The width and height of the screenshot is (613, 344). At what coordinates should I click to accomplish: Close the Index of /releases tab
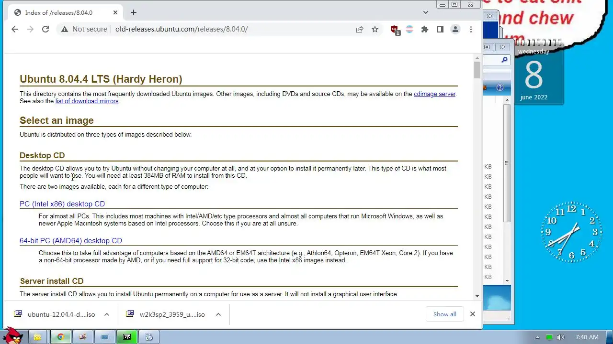pyautogui.click(x=115, y=12)
